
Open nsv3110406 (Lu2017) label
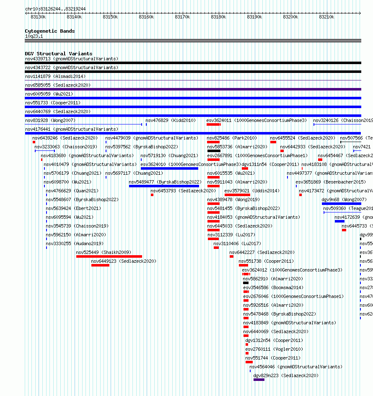coord(237,244)
